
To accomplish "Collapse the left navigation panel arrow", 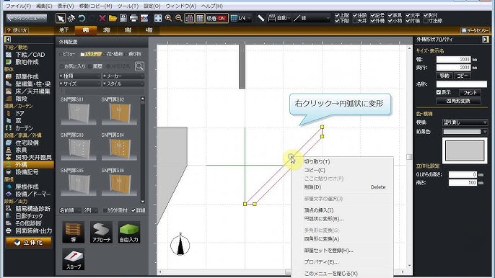I will click(7, 40).
